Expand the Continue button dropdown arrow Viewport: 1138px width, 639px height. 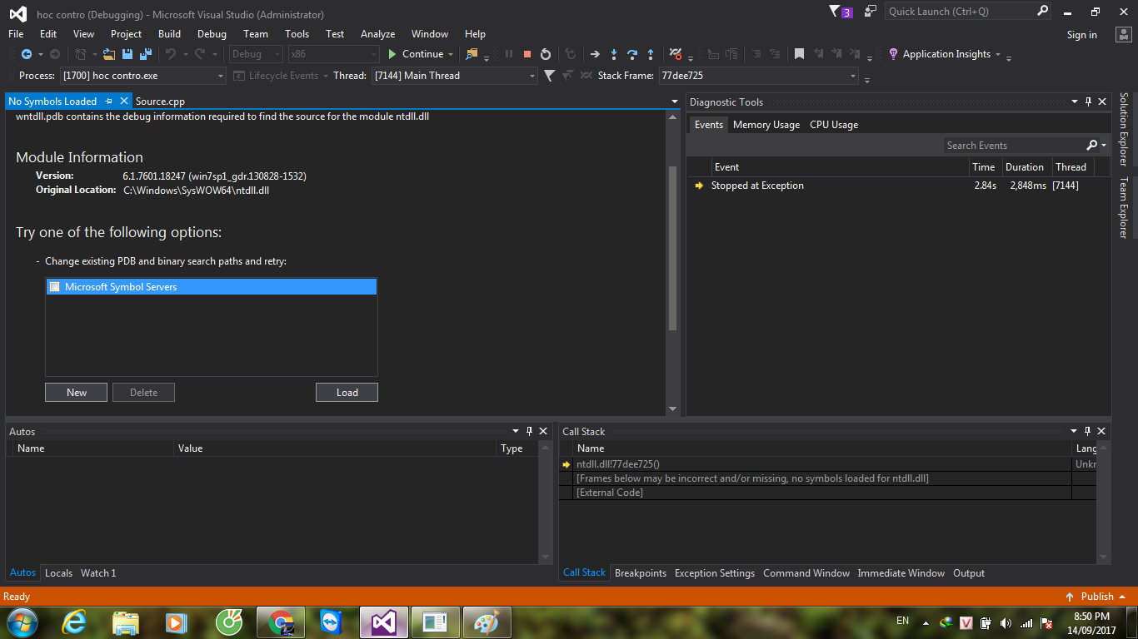click(x=451, y=54)
